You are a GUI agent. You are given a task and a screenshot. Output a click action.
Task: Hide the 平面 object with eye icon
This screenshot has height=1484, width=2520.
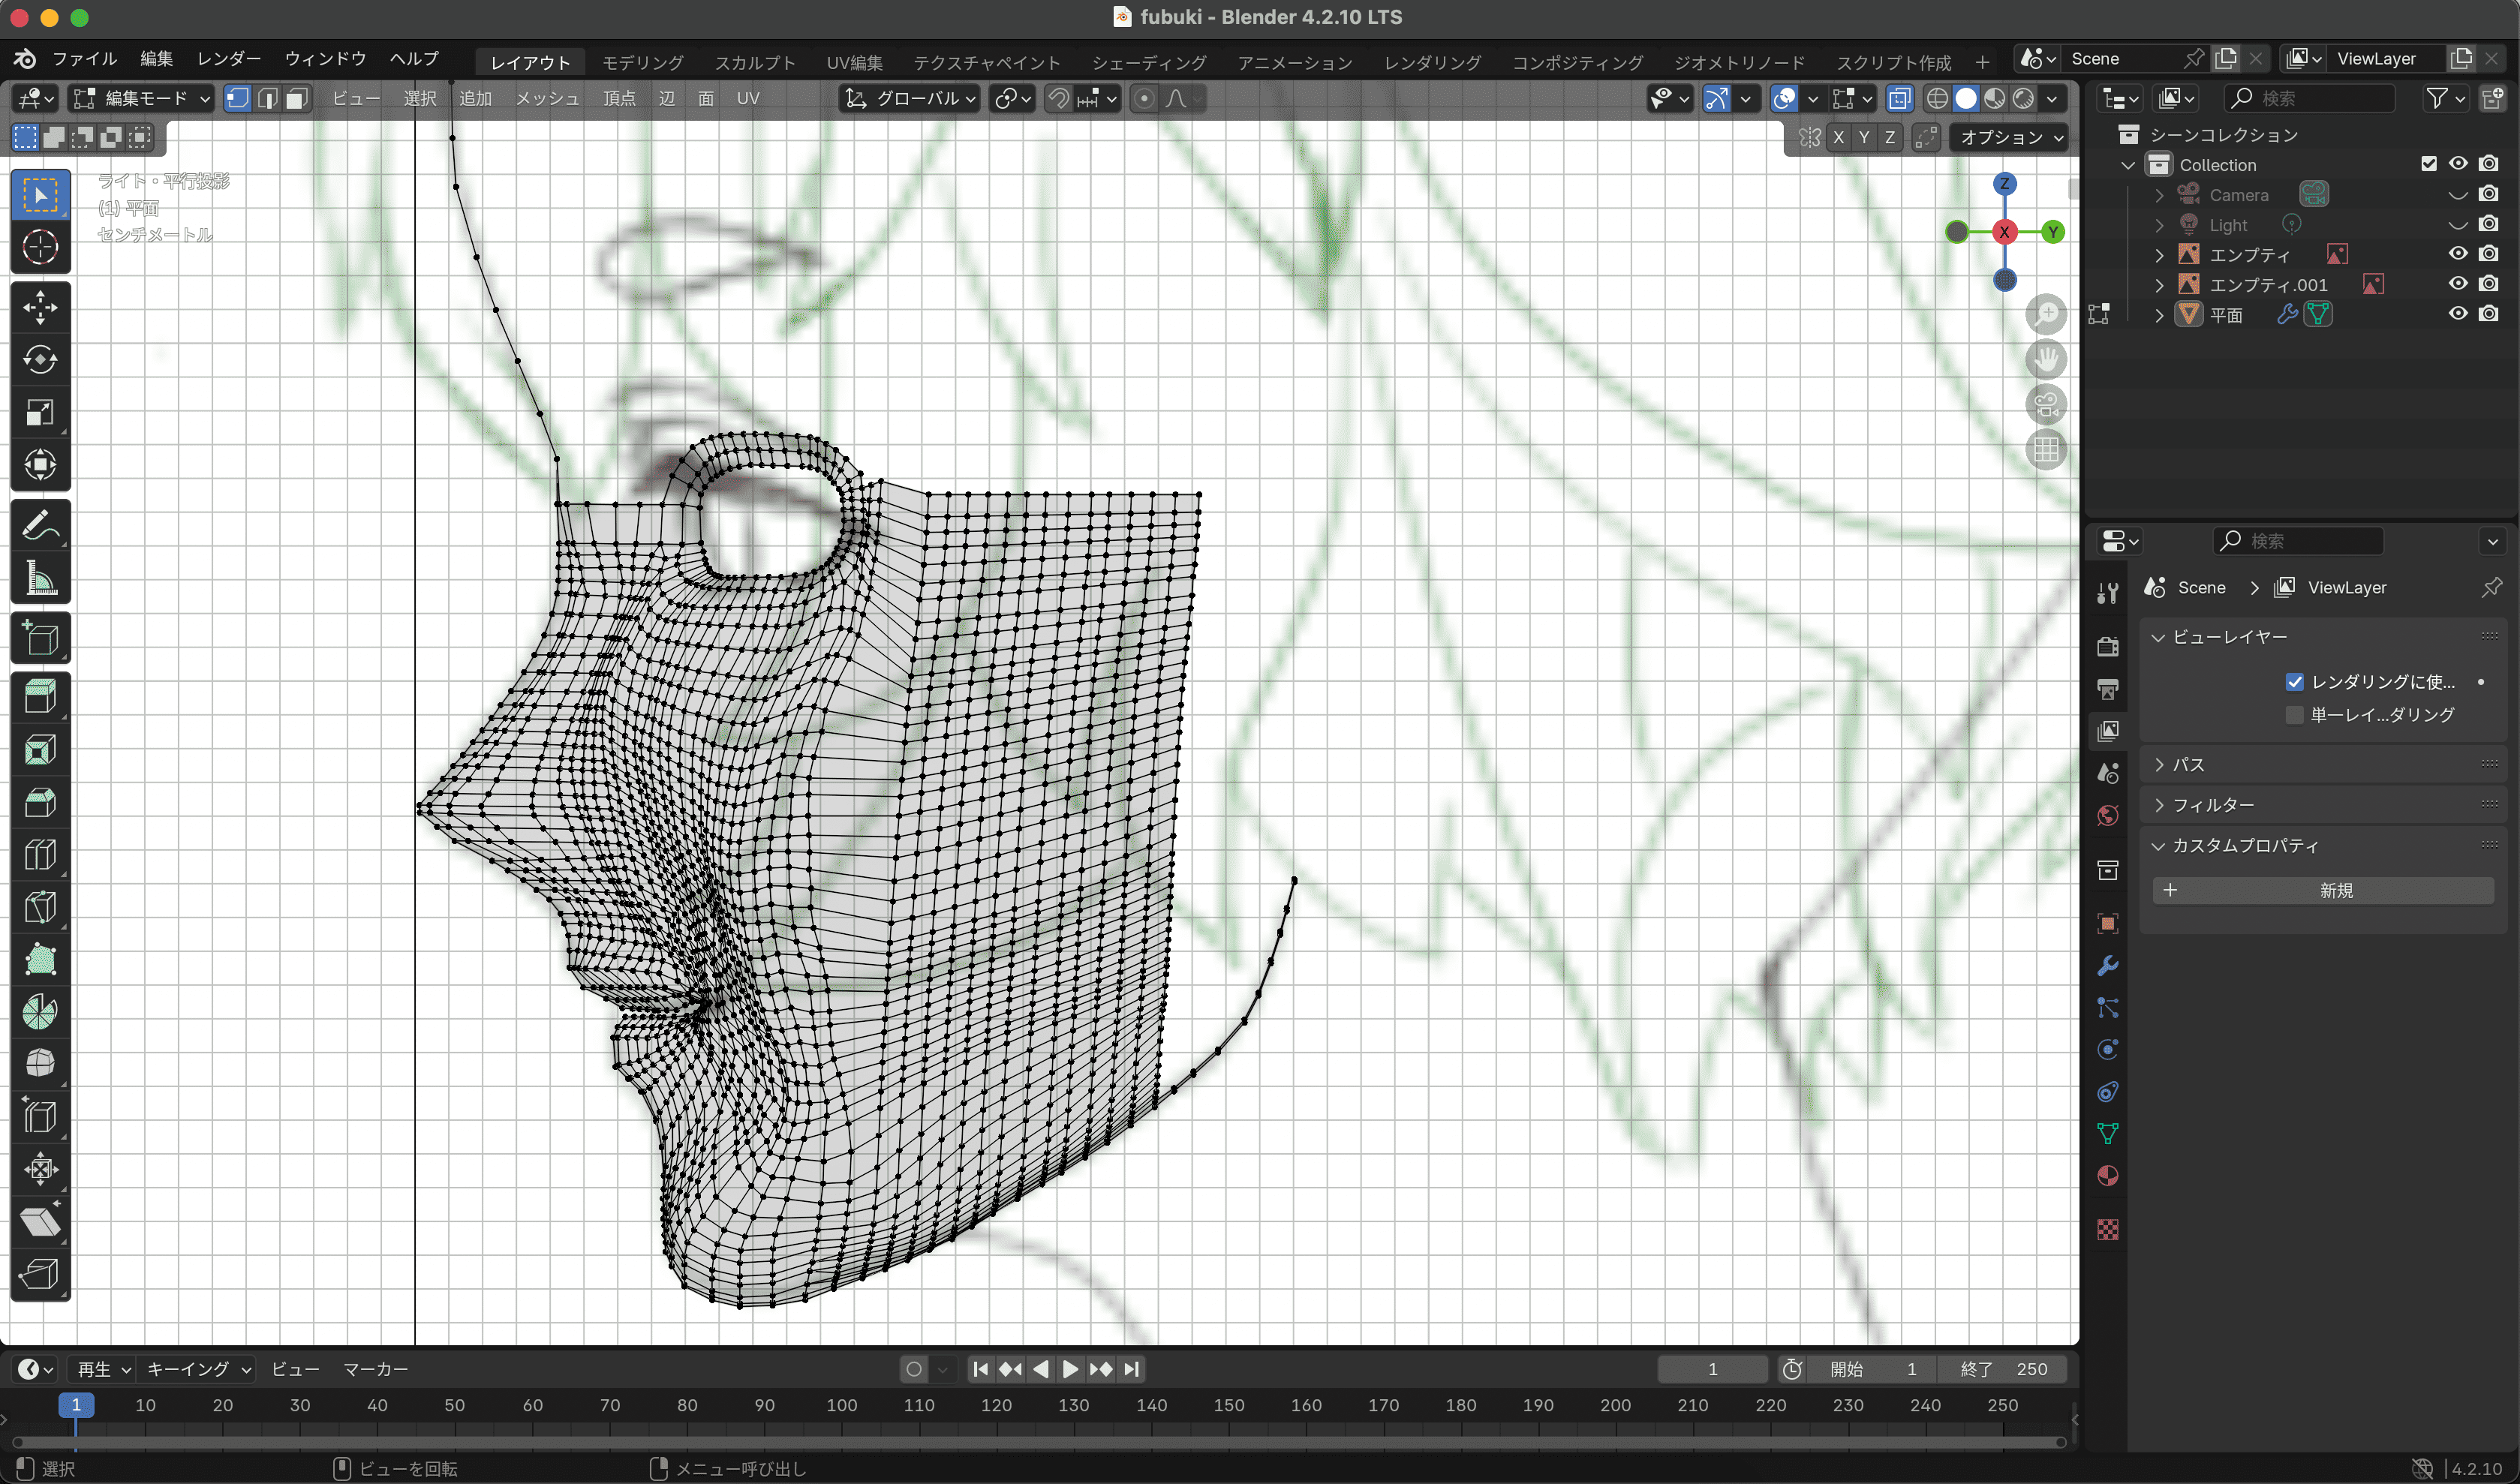(2457, 314)
